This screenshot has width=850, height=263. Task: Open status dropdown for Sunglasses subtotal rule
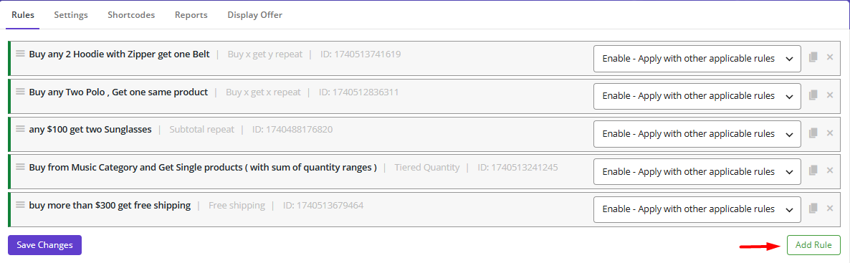tap(697, 134)
